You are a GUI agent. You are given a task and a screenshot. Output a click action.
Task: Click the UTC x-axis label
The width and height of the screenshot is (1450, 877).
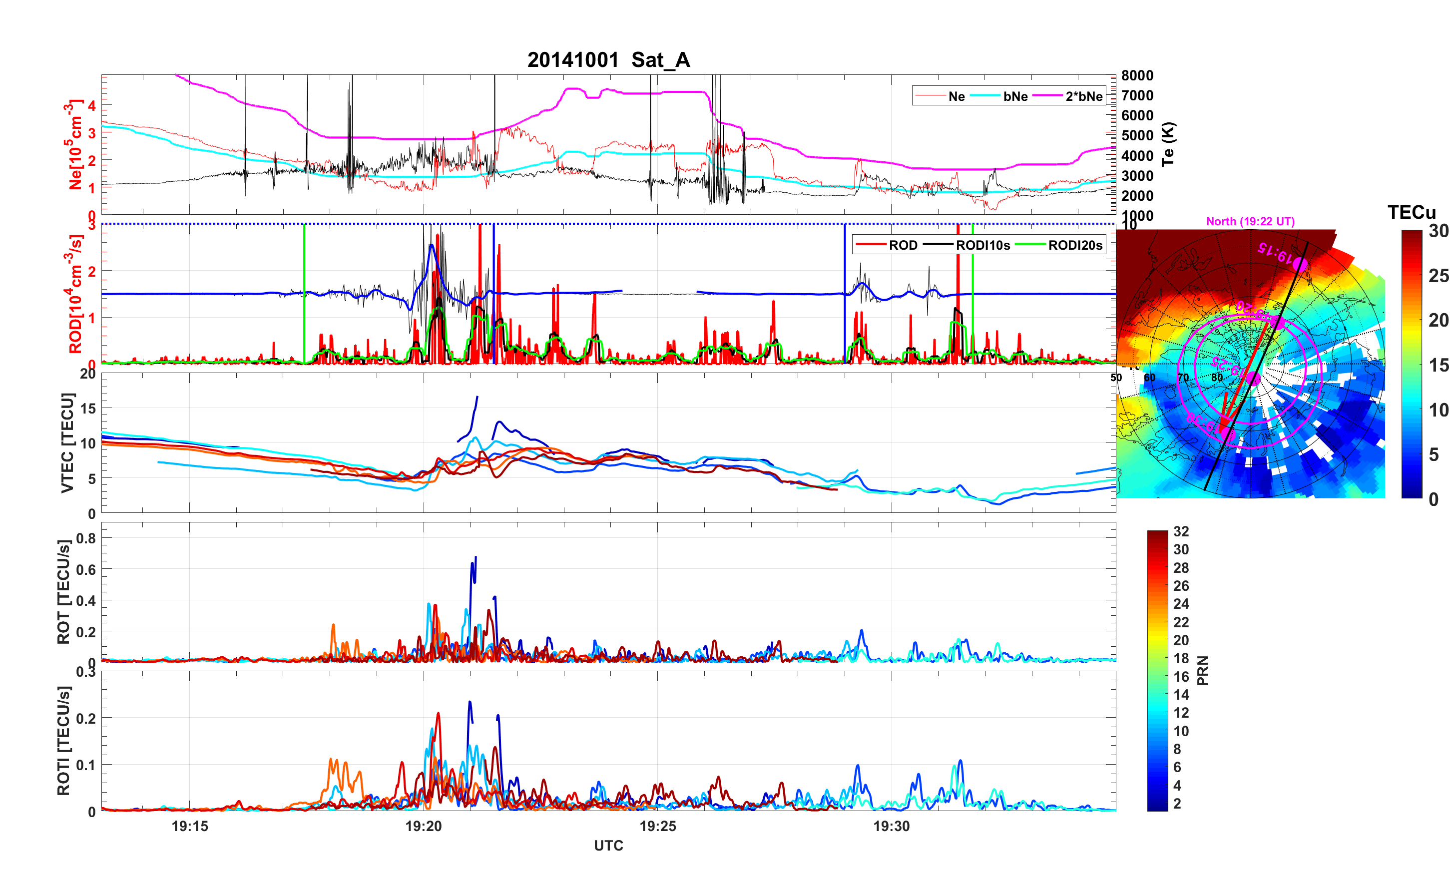608,845
